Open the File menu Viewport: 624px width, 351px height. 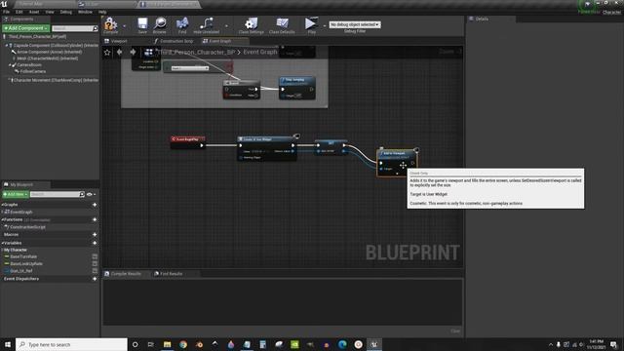6,12
